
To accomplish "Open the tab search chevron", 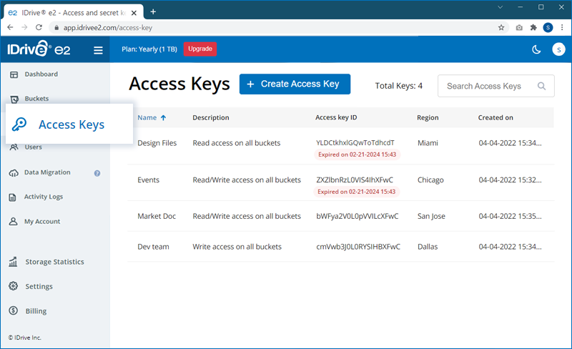I will point(500,7).
